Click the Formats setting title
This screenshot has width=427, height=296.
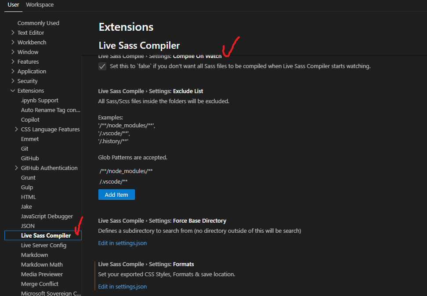[146, 264]
